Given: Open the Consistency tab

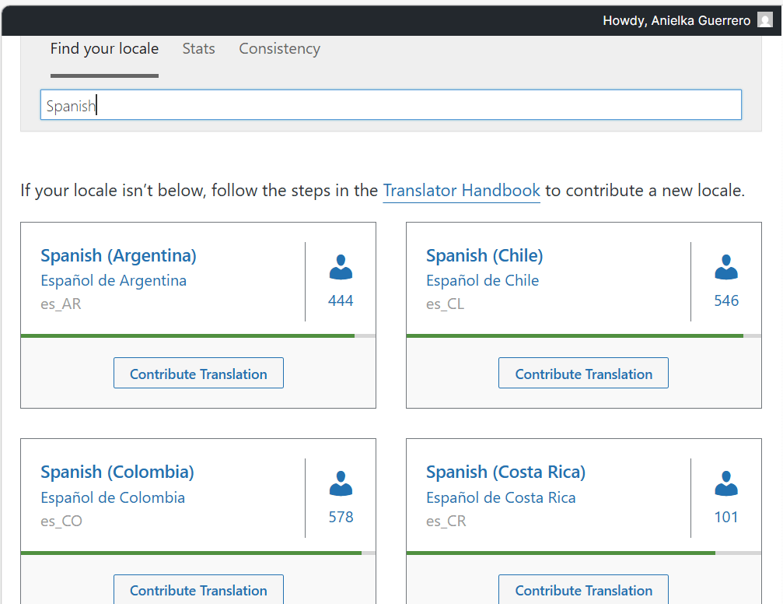Looking at the screenshot, I should click(x=279, y=49).
